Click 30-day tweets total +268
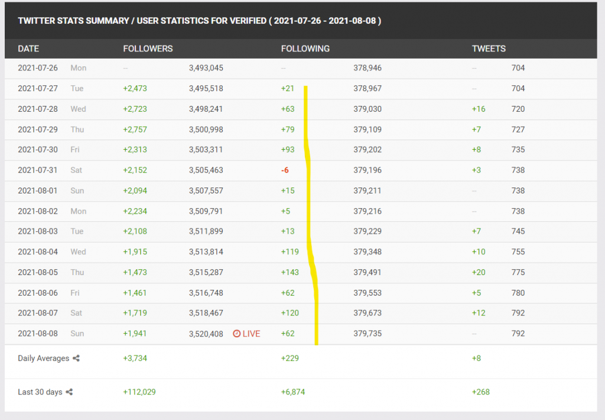The width and height of the screenshot is (605, 420). pyautogui.click(x=481, y=392)
